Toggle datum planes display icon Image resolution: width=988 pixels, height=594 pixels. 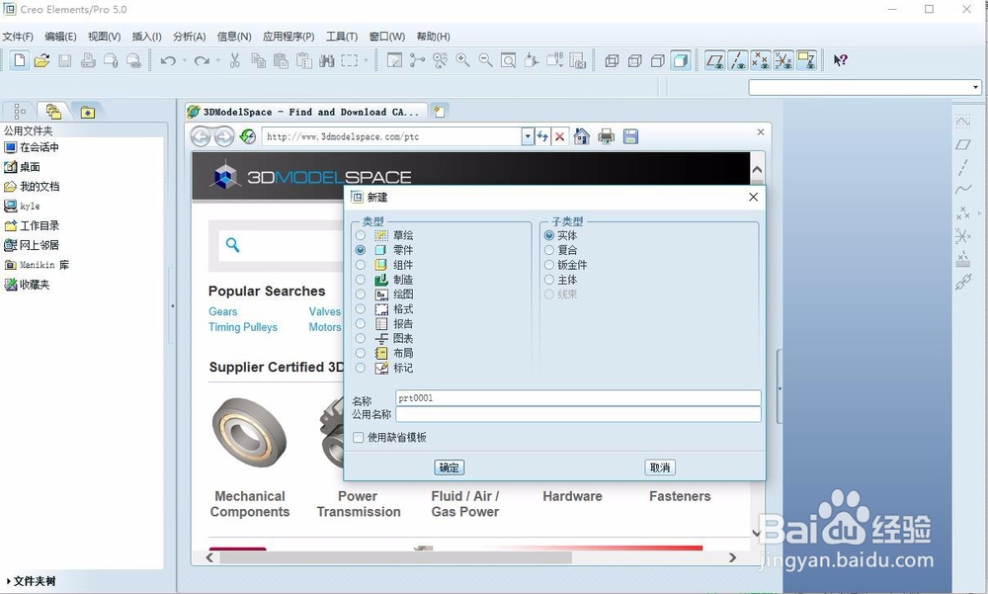pyautogui.click(x=714, y=60)
